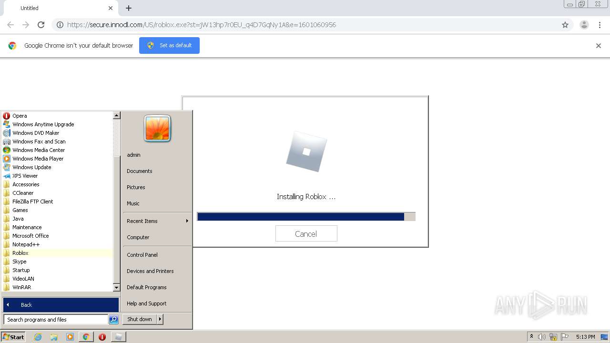Open Internet Explorer from taskbar

[x=38, y=337]
